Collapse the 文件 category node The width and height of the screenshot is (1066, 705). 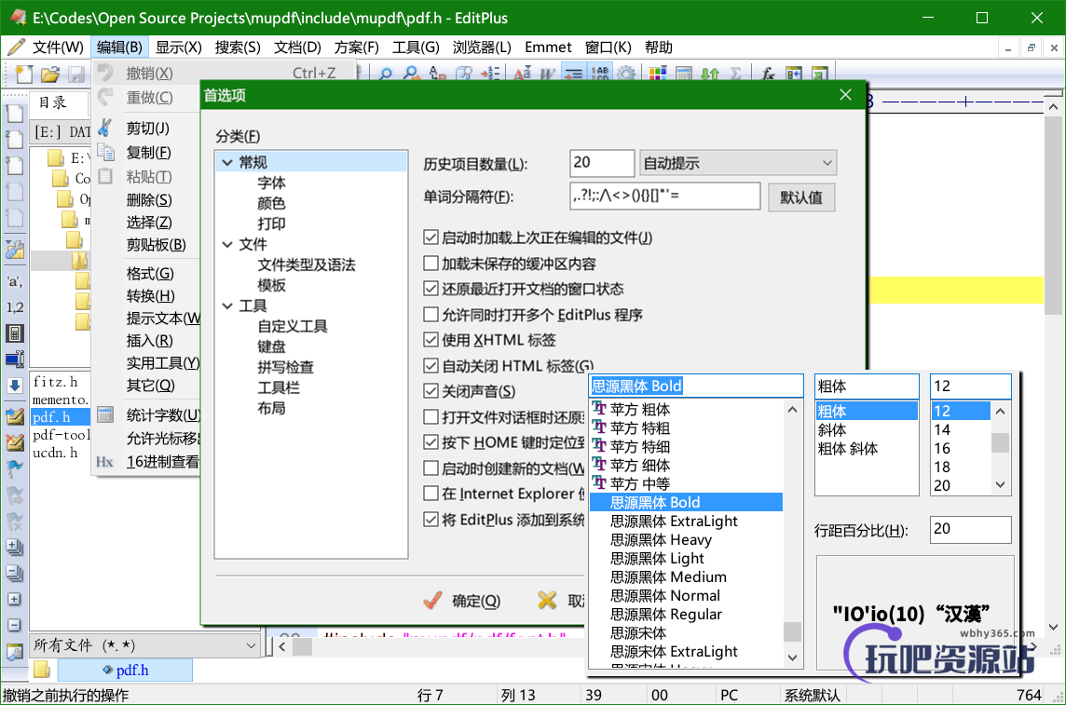[x=227, y=244]
